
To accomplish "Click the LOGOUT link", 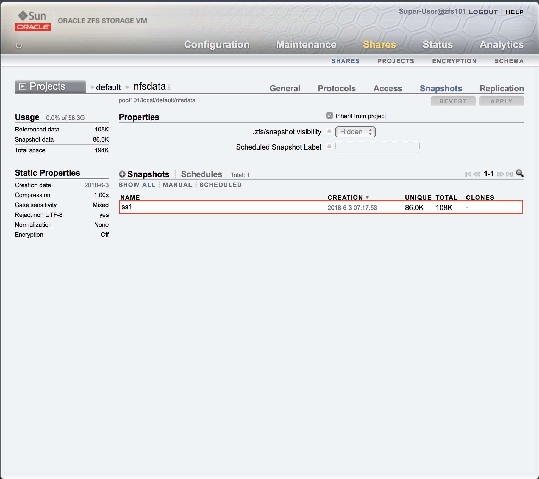I will [483, 12].
